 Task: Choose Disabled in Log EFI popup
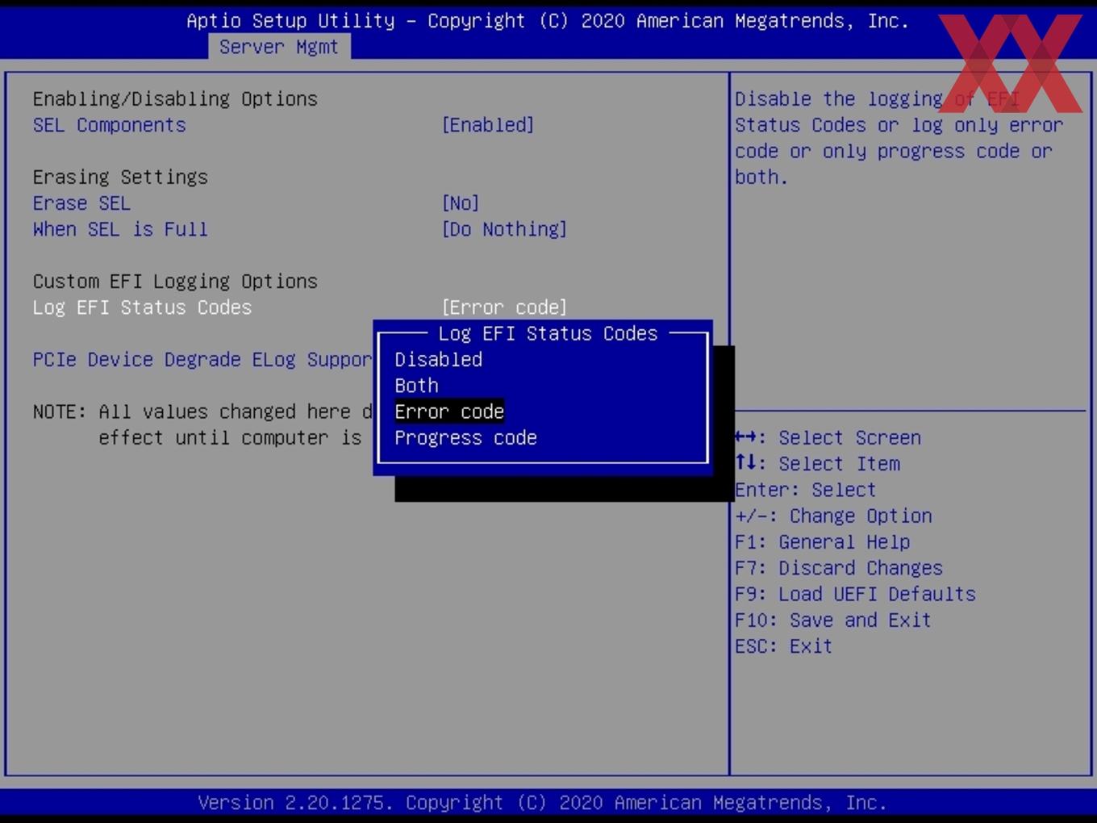439,360
